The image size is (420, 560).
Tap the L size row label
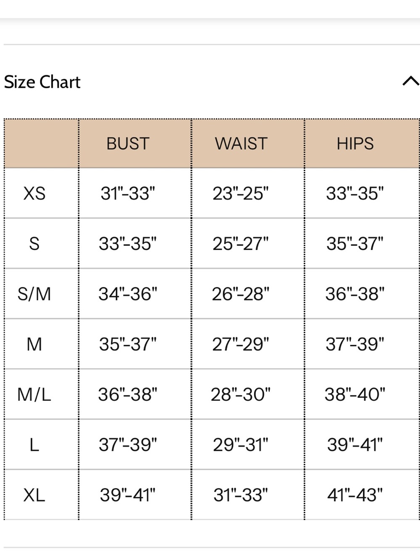click(34, 445)
